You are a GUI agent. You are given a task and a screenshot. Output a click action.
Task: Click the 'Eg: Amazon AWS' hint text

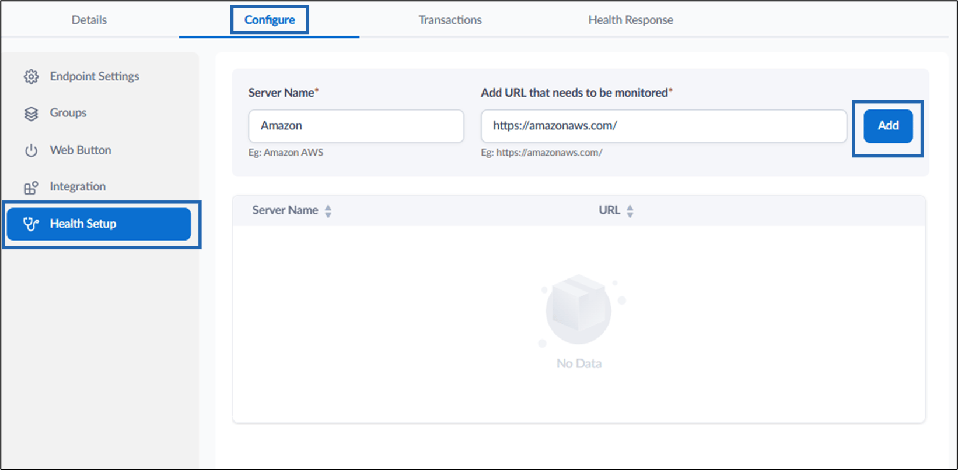click(286, 153)
